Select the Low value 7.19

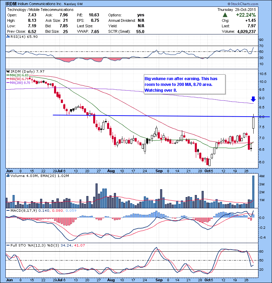click(x=32, y=26)
